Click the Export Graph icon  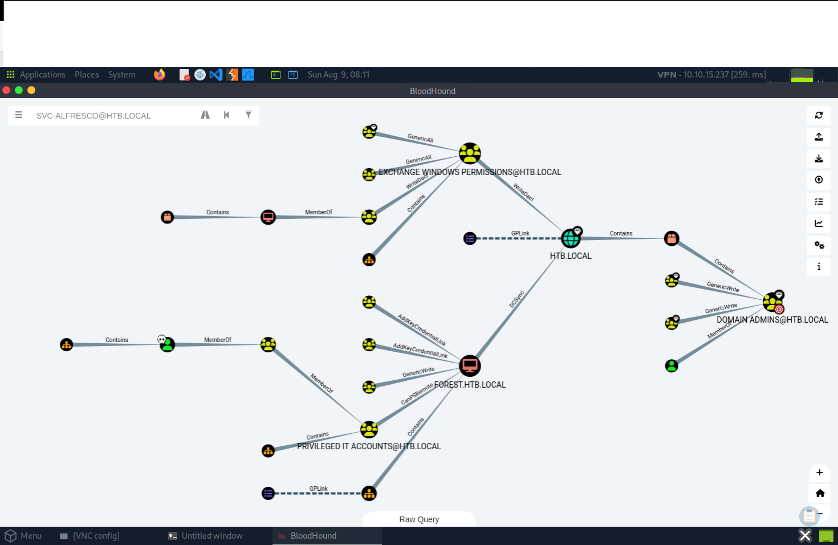tap(819, 137)
